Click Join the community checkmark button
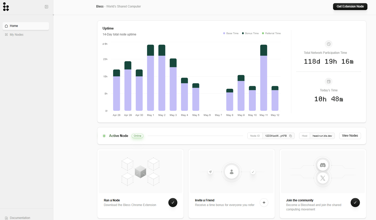Screen dimensions: 376x220 [x=355, y=203]
